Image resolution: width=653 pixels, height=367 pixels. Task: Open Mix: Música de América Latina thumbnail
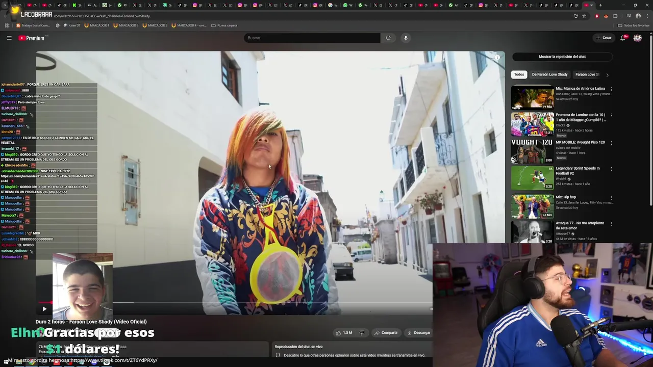532,98
